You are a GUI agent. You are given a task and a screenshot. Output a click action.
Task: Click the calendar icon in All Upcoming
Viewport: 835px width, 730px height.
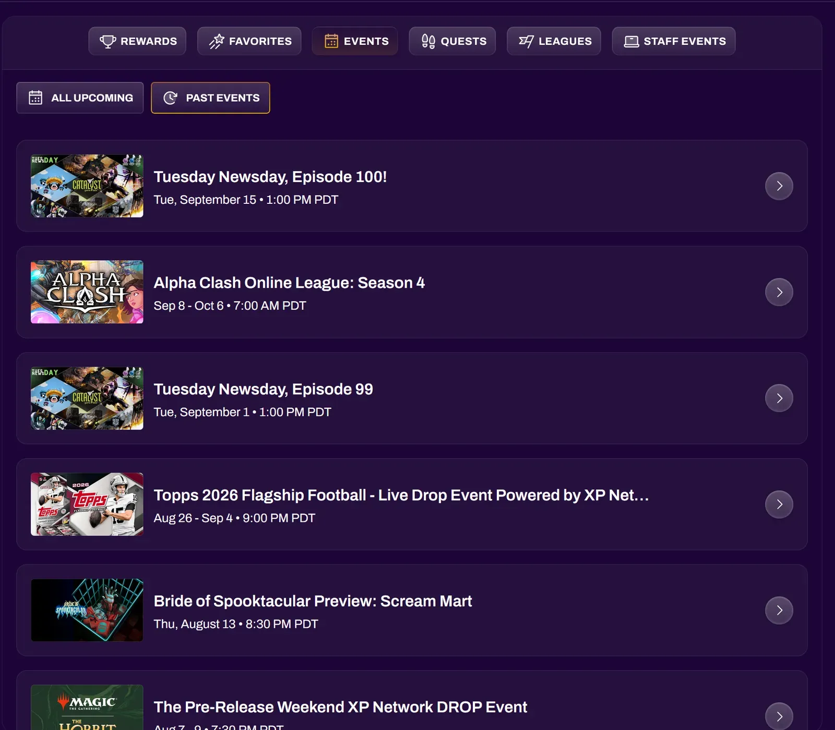[x=35, y=98]
